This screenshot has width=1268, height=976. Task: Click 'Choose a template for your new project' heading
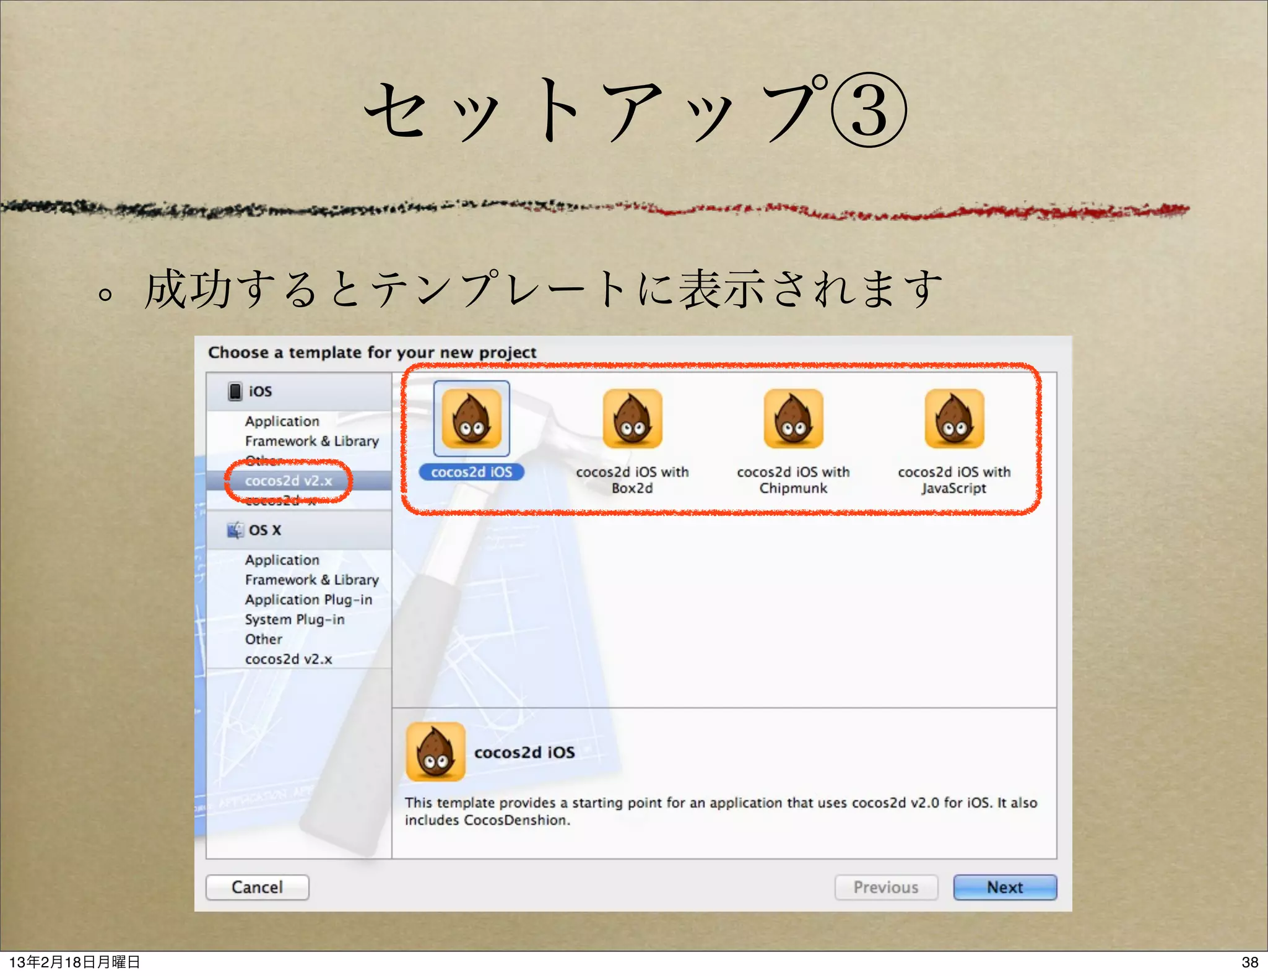pyautogui.click(x=372, y=352)
